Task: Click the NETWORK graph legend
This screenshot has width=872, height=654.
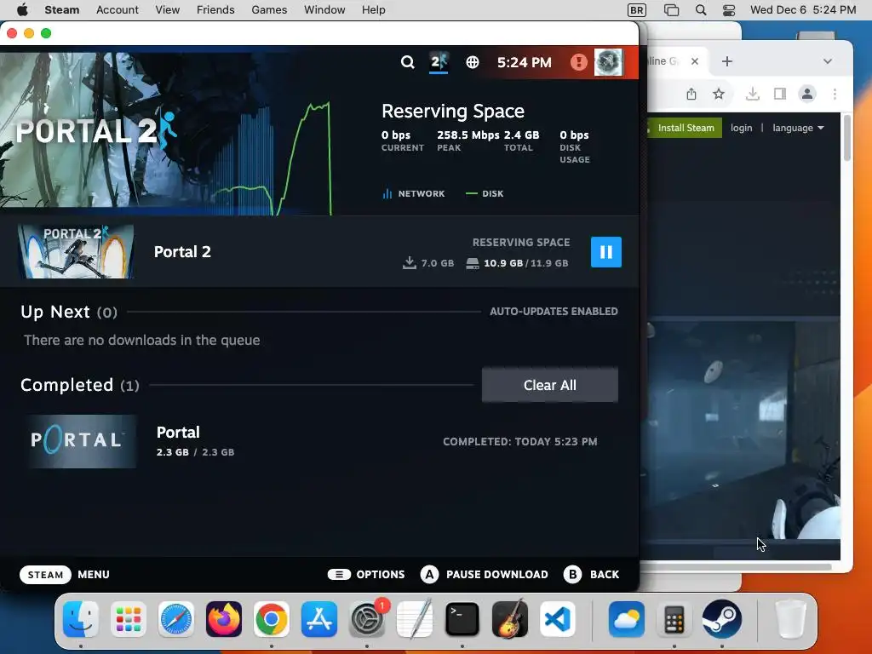Action: (413, 193)
